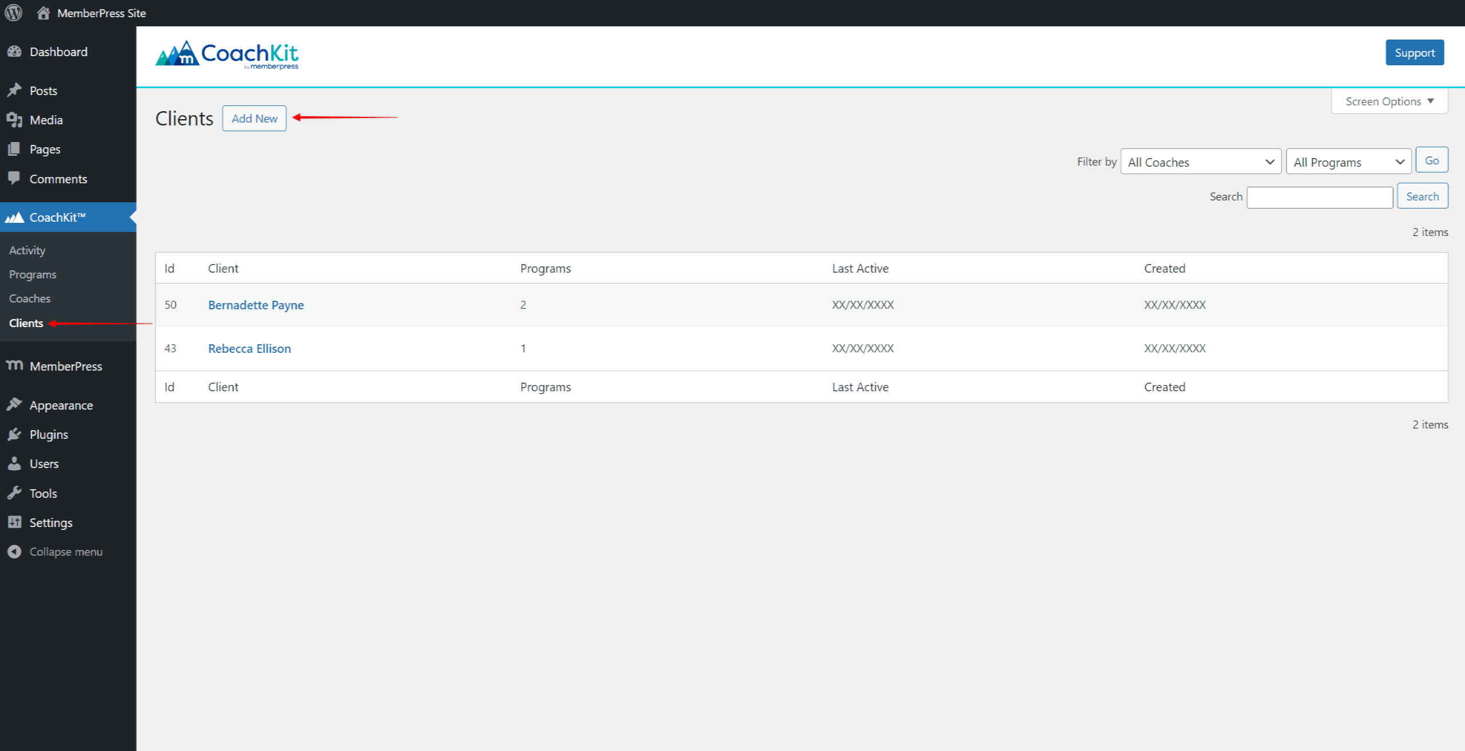Click the CoachKit logo icon
The width and height of the screenshot is (1465, 751).
click(177, 54)
